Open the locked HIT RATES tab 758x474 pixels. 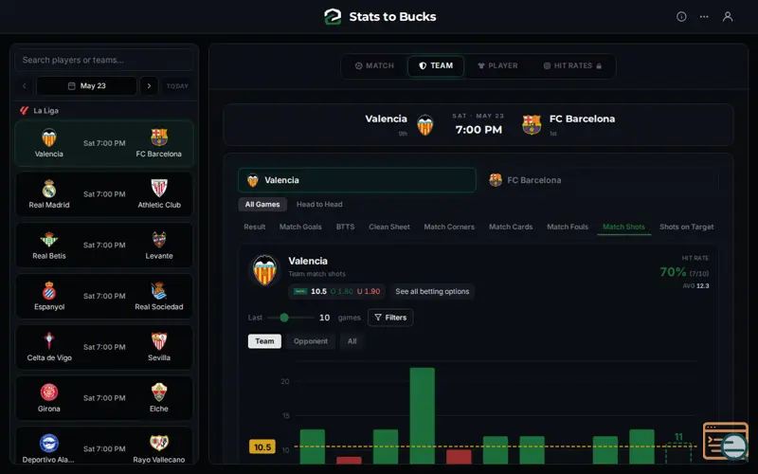pos(572,65)
